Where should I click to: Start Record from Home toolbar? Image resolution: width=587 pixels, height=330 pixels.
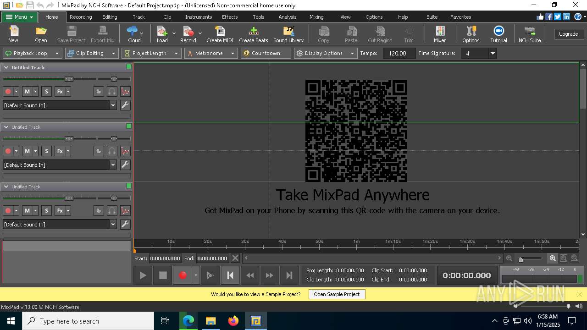(188, 34)
